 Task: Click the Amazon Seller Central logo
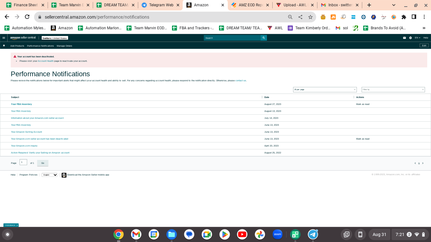coord(23,38)
